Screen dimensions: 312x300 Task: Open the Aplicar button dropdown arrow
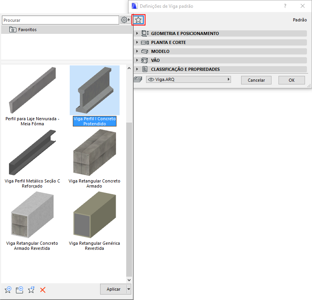tap(129, 289)
